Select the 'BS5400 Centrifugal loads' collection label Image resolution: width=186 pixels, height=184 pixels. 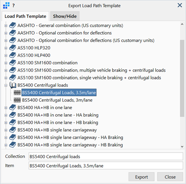pos(43,85)
